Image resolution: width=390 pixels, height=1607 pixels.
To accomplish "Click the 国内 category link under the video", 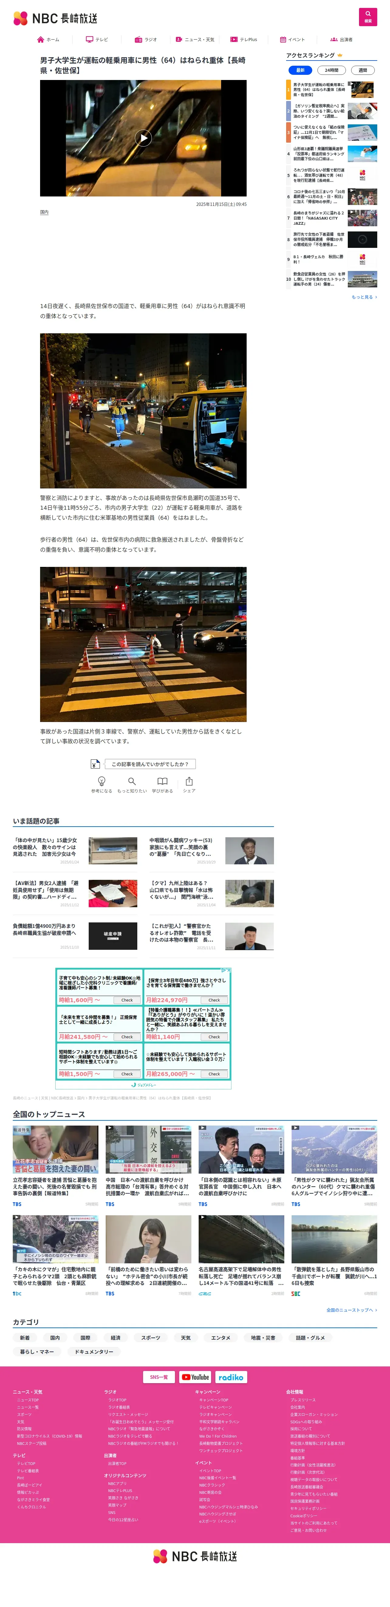I will coord(44,212).
